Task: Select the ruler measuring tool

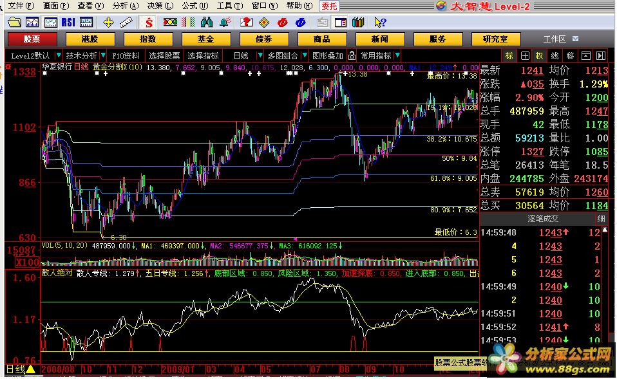Action: tap(126, 23)
